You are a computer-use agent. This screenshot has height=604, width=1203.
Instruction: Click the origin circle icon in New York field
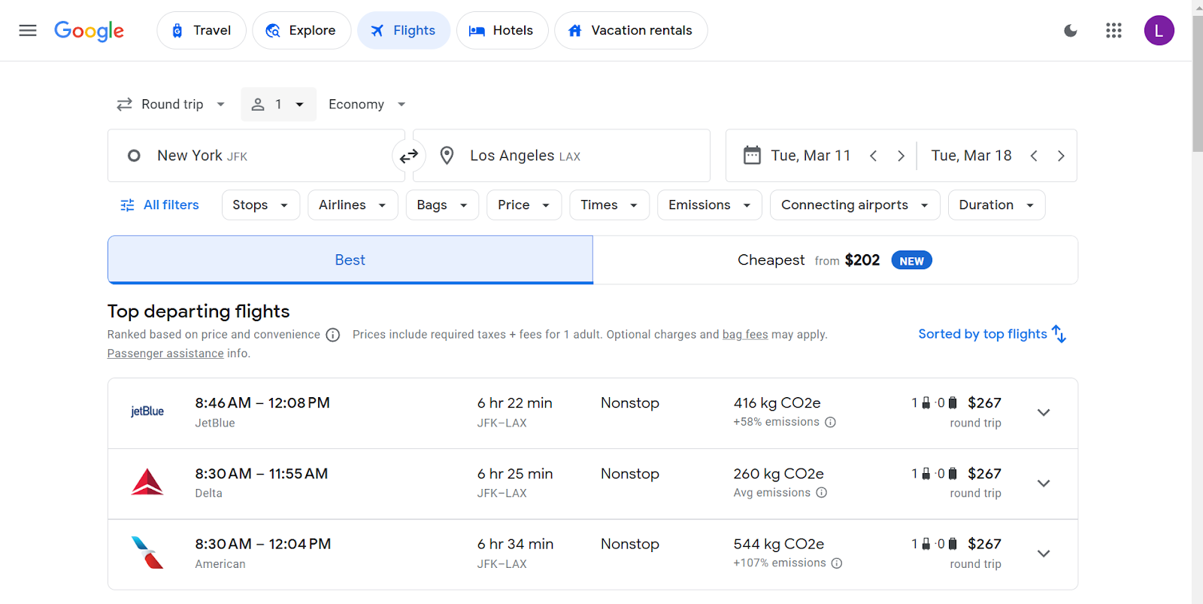[134, 156]
